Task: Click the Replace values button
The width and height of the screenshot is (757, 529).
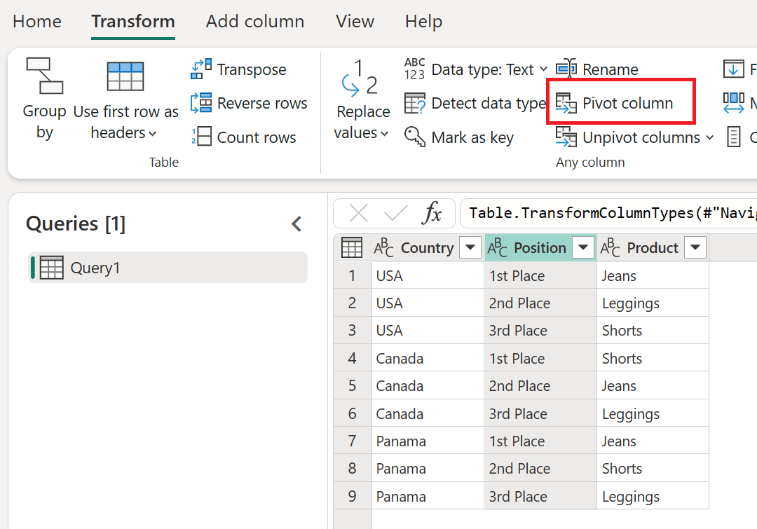Action: 363,99
